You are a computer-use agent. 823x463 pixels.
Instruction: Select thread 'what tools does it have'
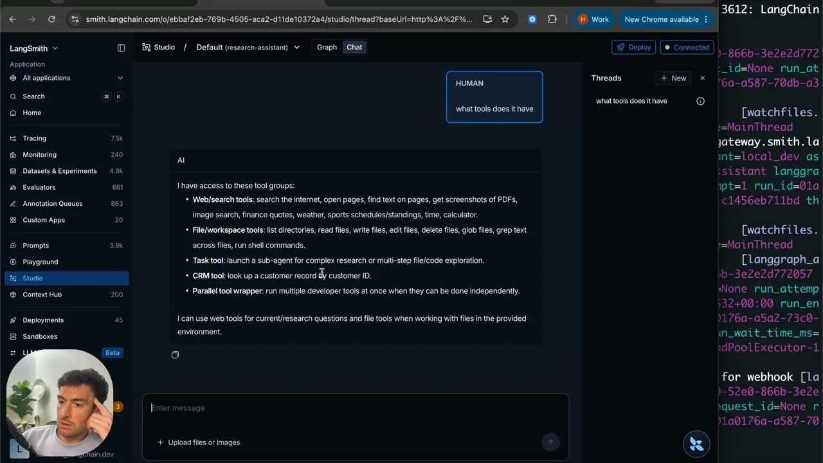631,101
